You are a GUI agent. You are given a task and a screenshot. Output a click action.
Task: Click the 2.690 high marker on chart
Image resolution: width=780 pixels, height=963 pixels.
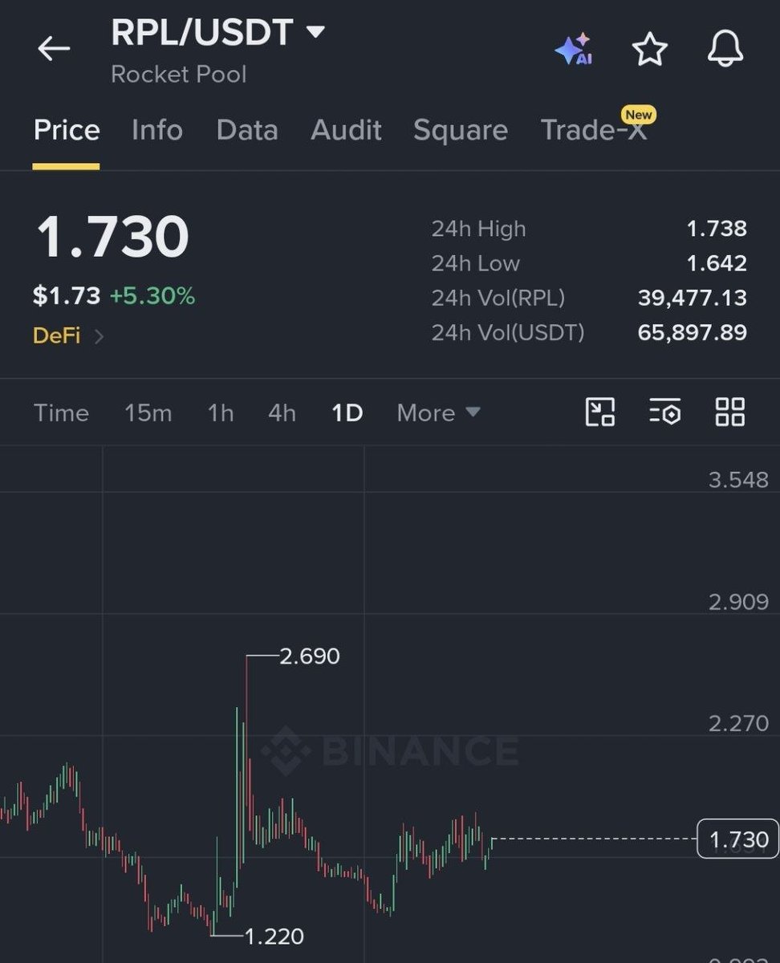pos(309,656)
